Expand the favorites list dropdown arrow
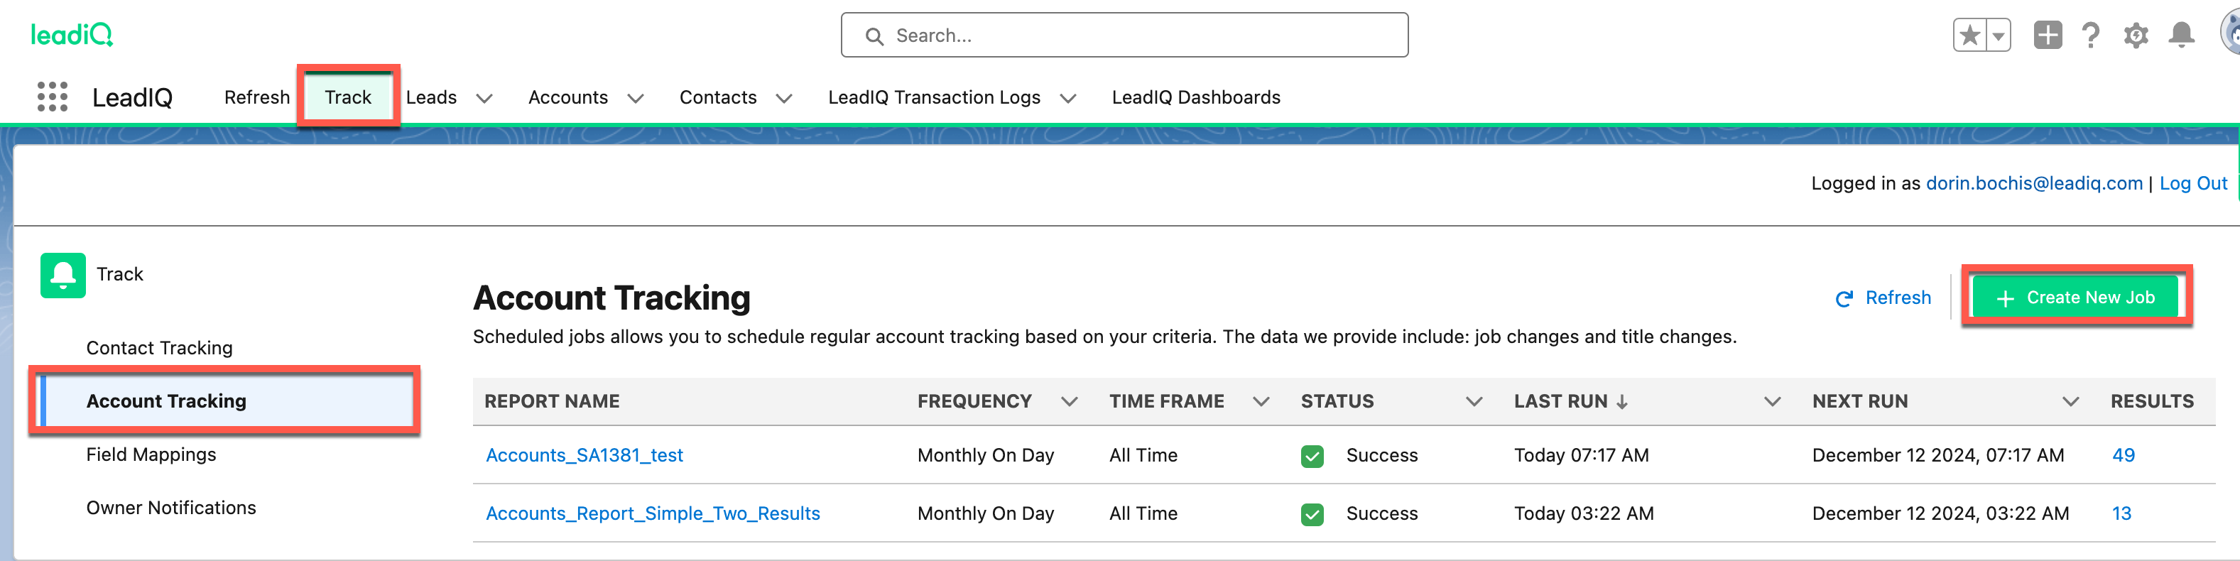Image resolution: width=2240 pixels, height=561 pixels. coord(1999,36)
